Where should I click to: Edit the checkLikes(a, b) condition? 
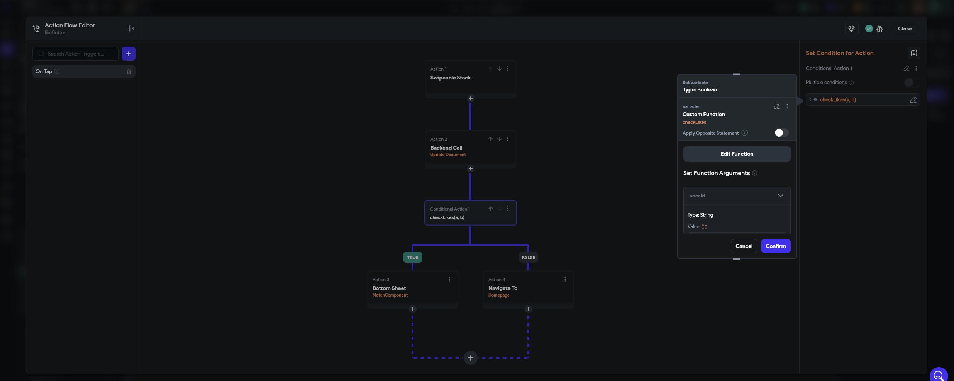[x=913, y=100]
